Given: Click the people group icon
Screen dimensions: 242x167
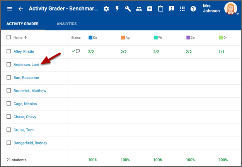Looking at the screenshot, I should [x=139, y=9].
